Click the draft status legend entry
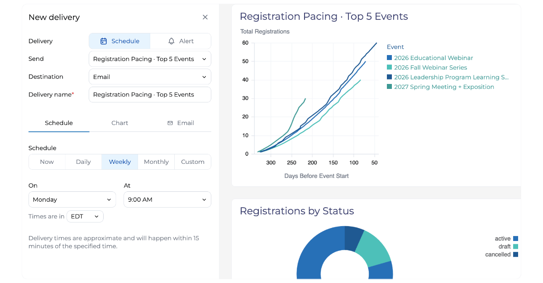Screen dimensions: 543x283 pos(508,247)
